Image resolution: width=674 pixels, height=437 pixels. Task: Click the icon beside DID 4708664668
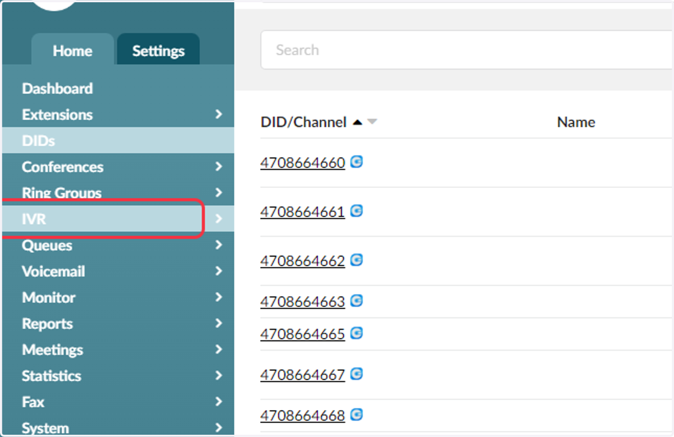357,415
